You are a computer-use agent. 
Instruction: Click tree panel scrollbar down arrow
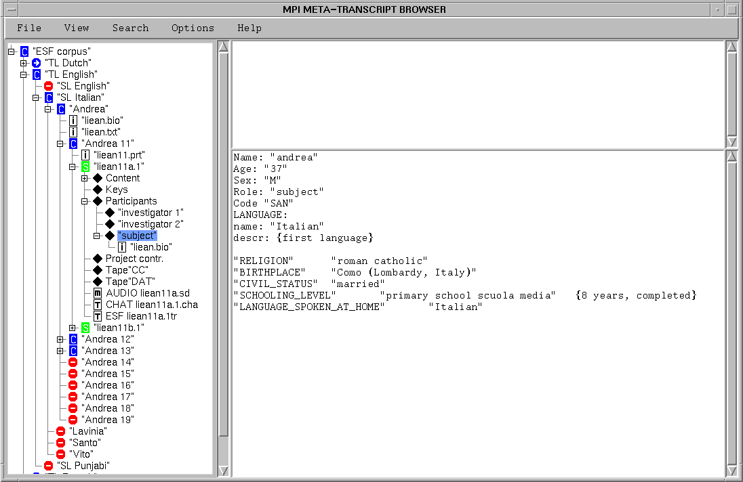[223, 470]
